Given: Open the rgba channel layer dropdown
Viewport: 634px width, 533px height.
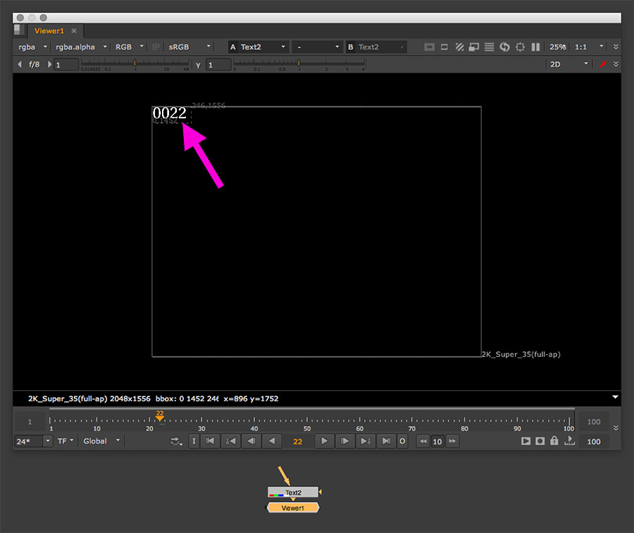Looking at the screenshot, I should (x=32, y=47).
